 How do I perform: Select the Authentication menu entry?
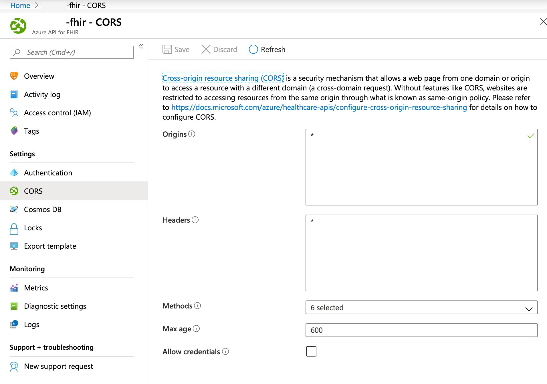[48, 173]
